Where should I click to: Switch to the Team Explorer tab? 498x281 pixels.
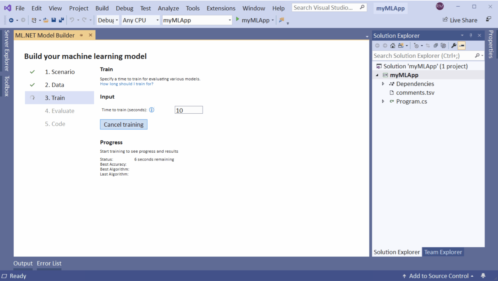443,252
